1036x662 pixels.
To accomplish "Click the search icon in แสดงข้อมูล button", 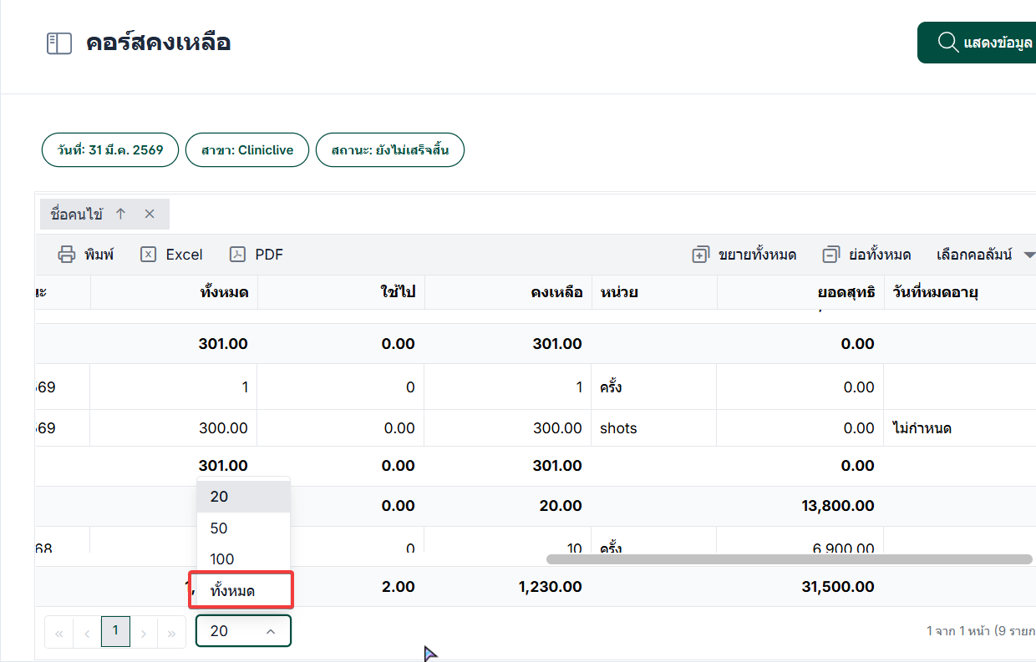I will click(x=947, y=43).
